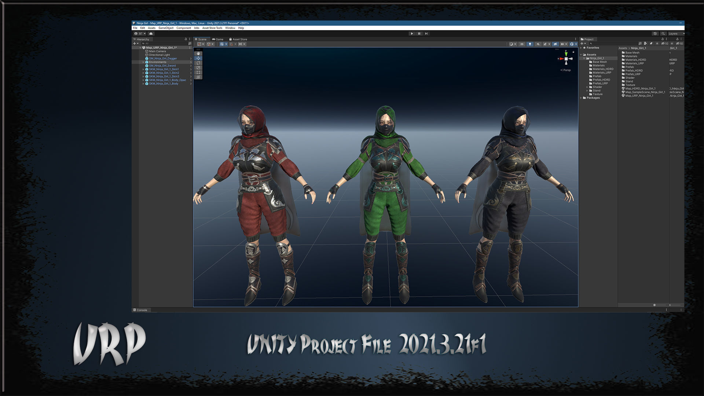Open the Layers dropdown
Viewport: 704px width, 396px height.
click(676, 33)
